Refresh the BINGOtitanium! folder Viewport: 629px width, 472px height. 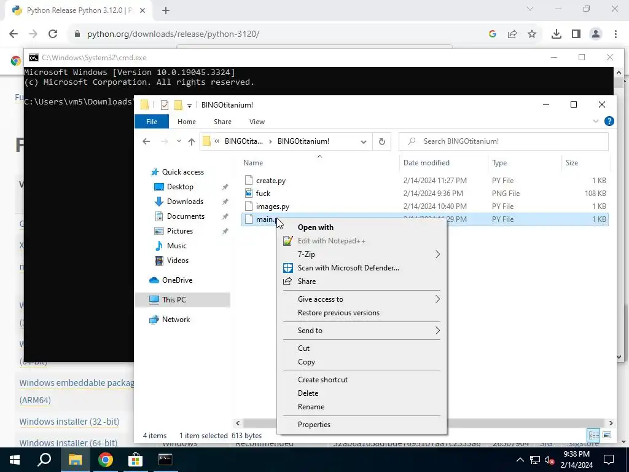coord(382,141)
